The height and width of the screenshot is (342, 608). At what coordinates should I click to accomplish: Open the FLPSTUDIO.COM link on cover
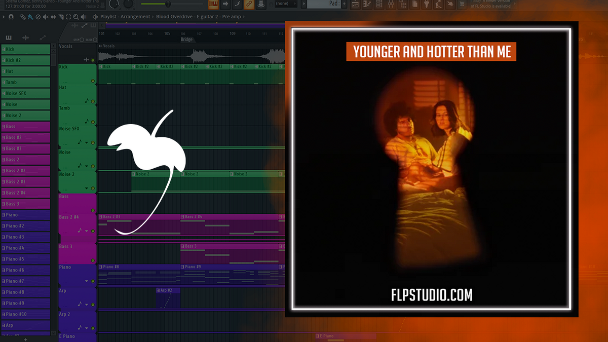[432, 294]
